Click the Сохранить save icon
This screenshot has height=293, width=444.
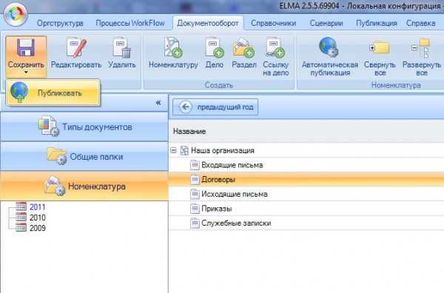25,47
